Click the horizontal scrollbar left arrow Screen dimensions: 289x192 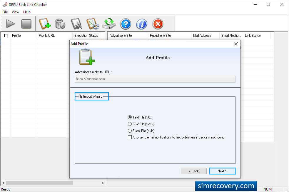(x=3, y=183)
